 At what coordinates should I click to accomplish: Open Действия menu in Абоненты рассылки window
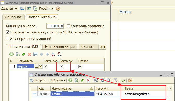57,80
